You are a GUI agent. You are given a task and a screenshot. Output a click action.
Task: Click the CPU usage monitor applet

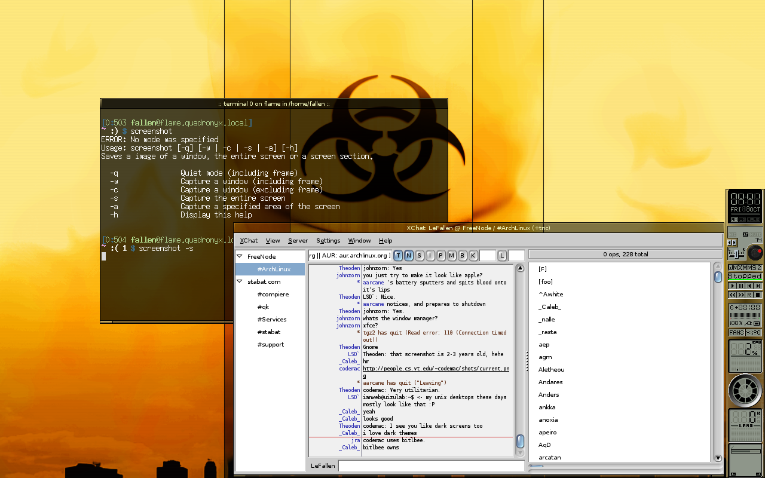pos(745,356)
